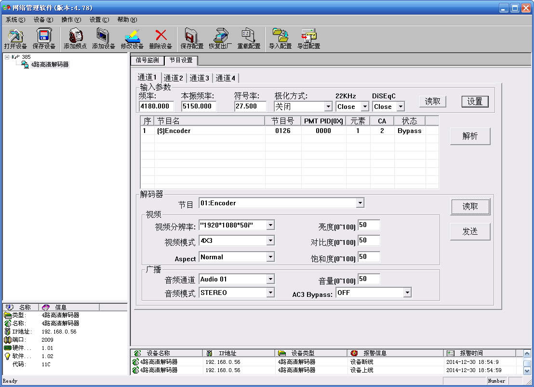Click the 设备断线 row device icon
The height and width of the screenshot is (387, 534).
(135, 362)
